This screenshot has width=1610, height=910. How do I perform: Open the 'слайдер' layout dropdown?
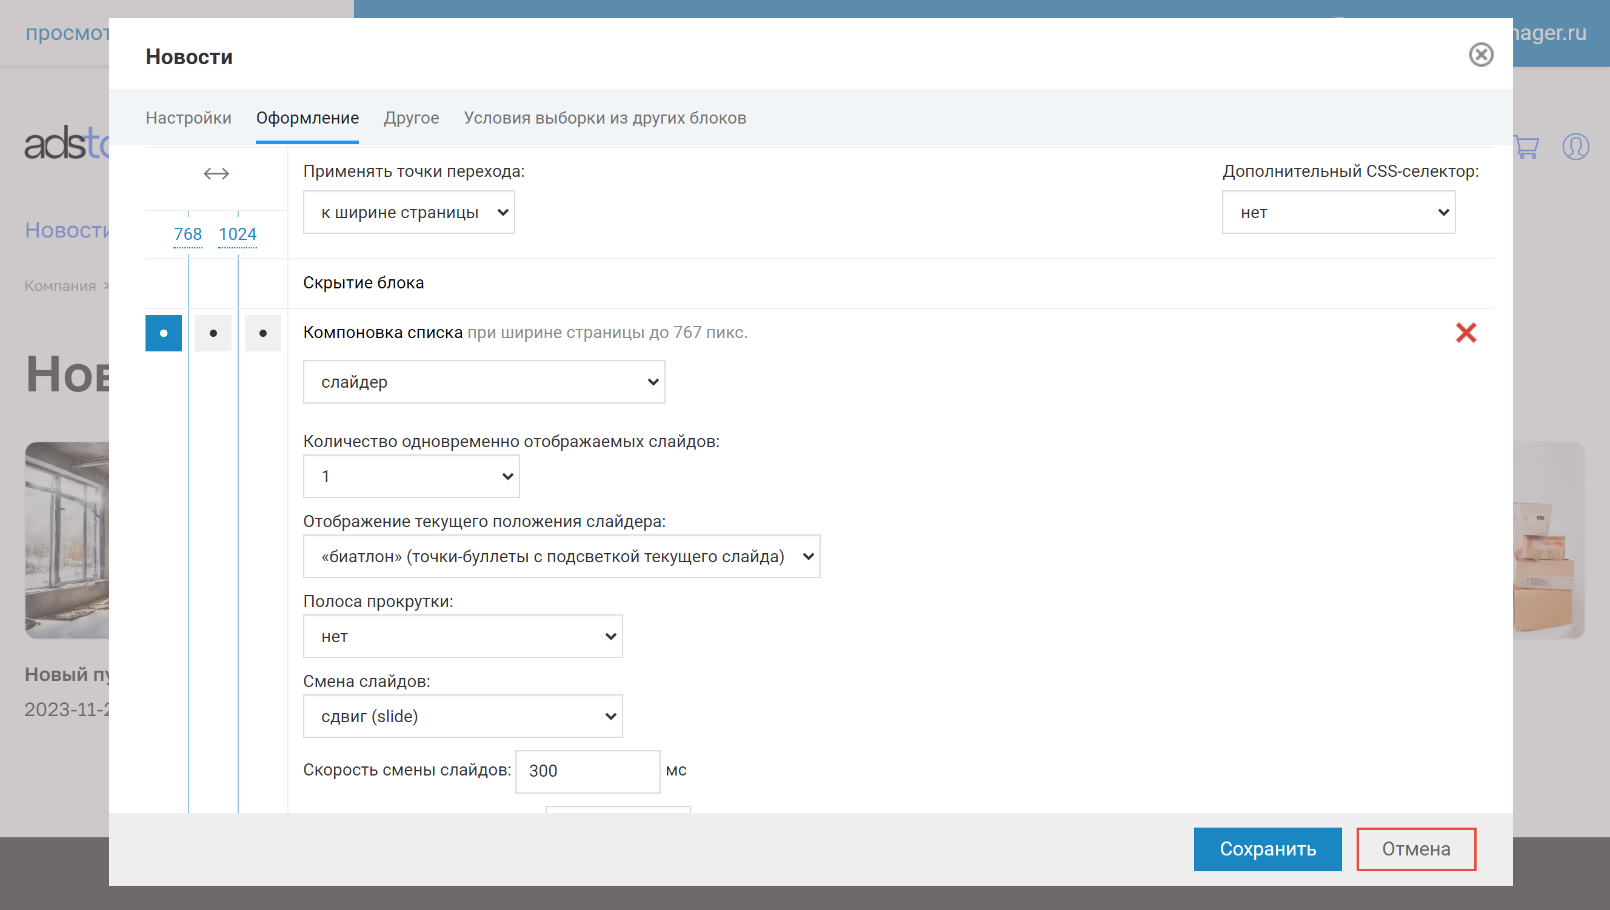point(483,382)
